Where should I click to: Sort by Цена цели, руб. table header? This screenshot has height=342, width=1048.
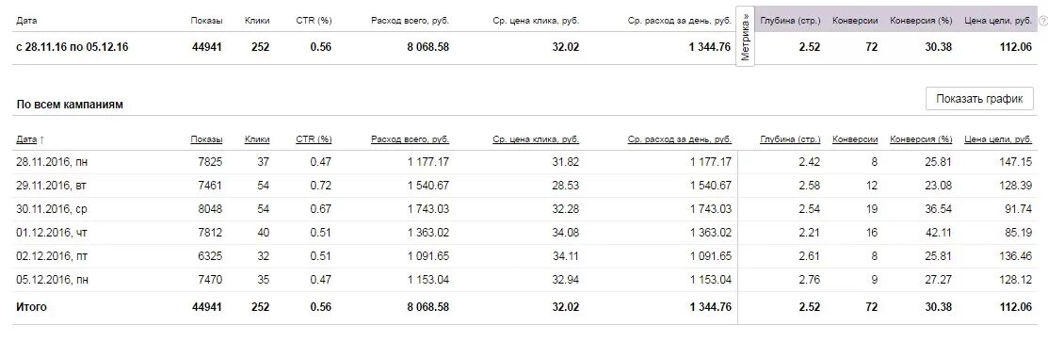(x=998, y=139)
